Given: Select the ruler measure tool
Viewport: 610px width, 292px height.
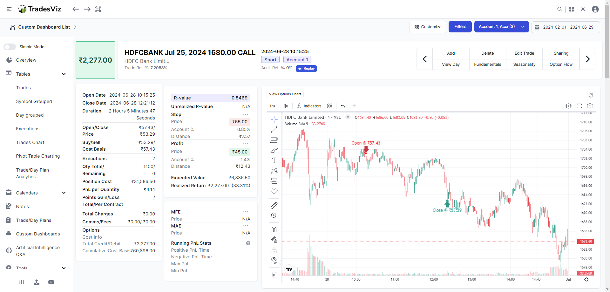Looking at the screenshot, I should click(274, 205).
